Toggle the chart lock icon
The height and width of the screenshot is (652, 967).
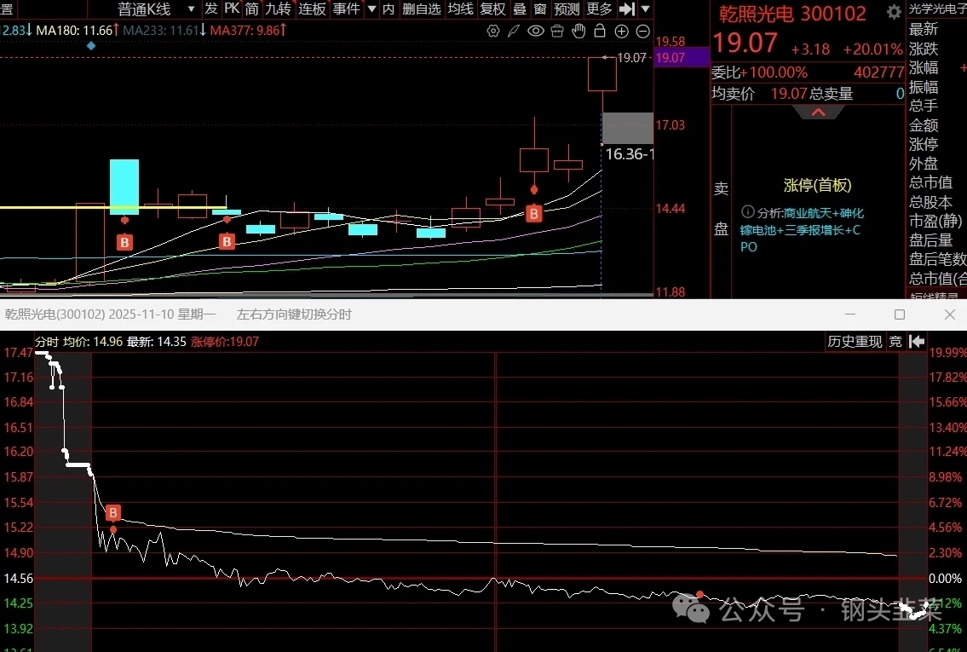[600, 31]
